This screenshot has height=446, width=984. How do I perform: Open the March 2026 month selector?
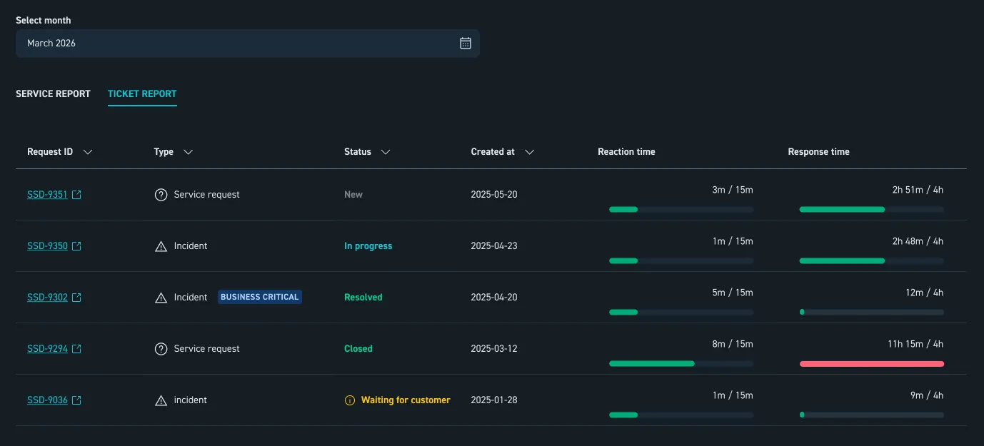[x=248, y=44]
